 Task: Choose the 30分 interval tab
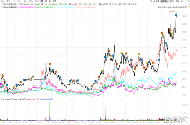tap(31, 1)
